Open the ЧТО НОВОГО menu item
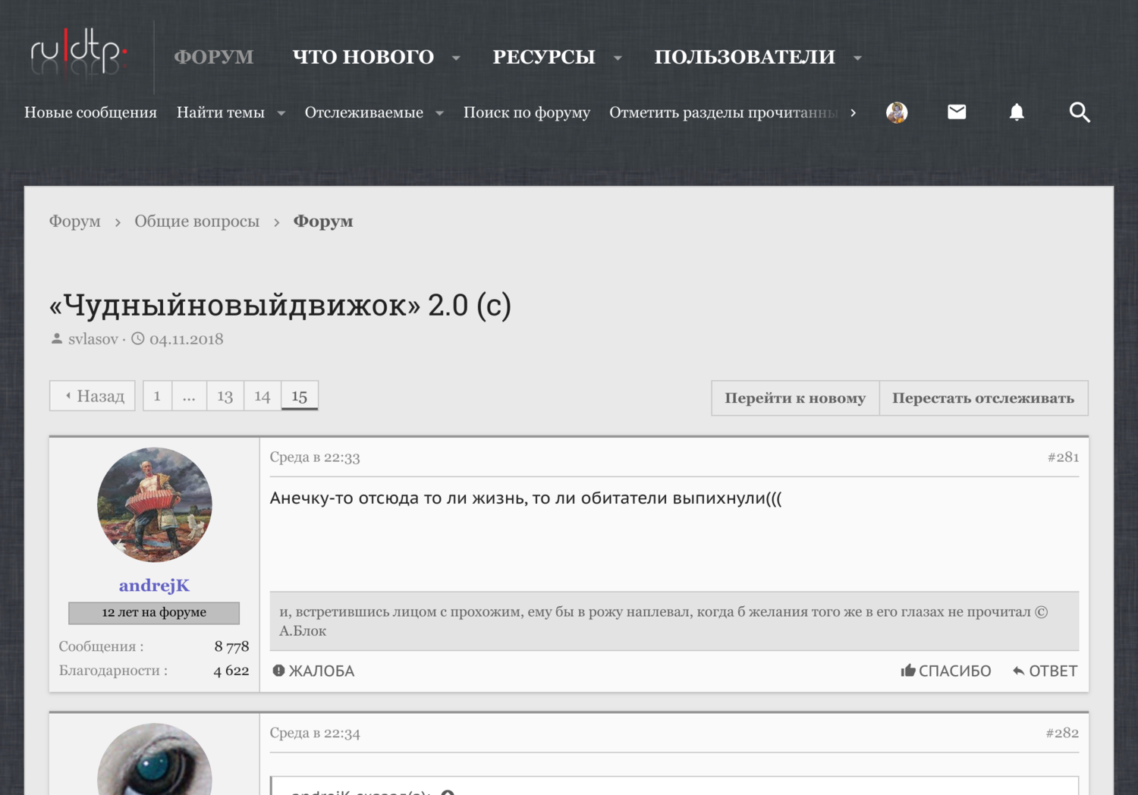Screen dimensions: 1138x795 pos(363,57)
